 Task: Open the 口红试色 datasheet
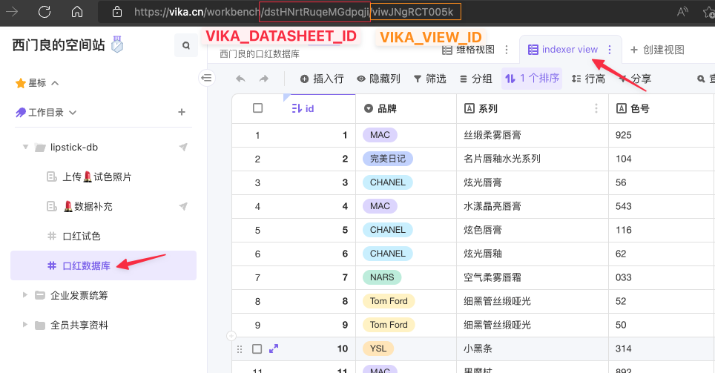(81, 237)
